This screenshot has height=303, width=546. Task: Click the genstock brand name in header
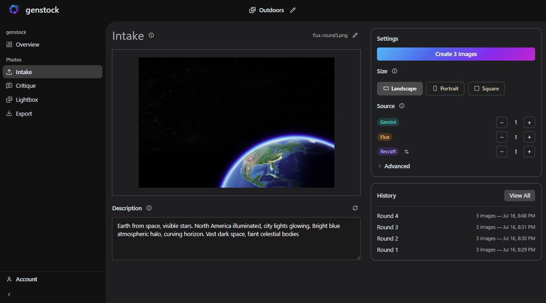(x=43, y=9)
